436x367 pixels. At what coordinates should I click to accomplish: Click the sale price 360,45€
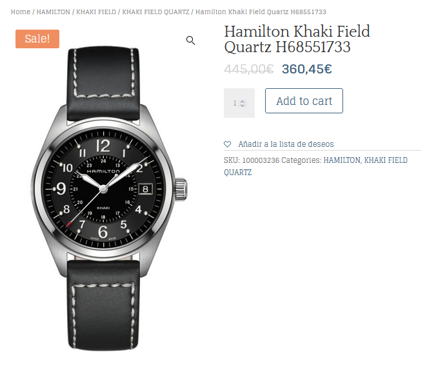click(x=307, y=69)
